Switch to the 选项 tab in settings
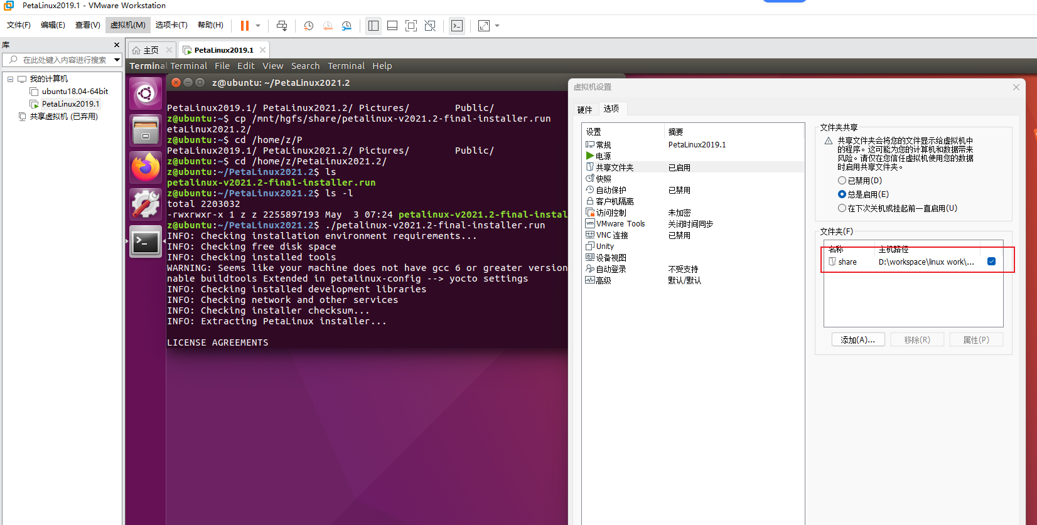1037x525 pixels. (611, 109)
